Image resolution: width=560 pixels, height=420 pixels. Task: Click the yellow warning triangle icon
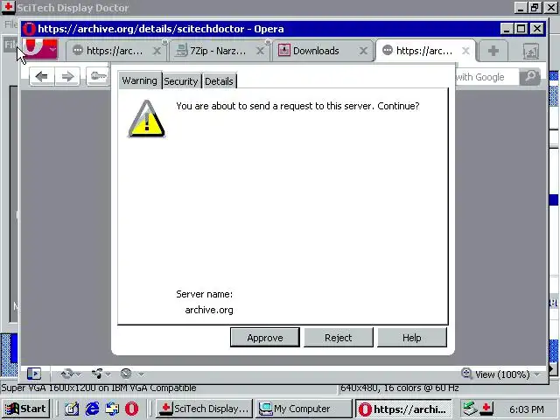[146, 119]
